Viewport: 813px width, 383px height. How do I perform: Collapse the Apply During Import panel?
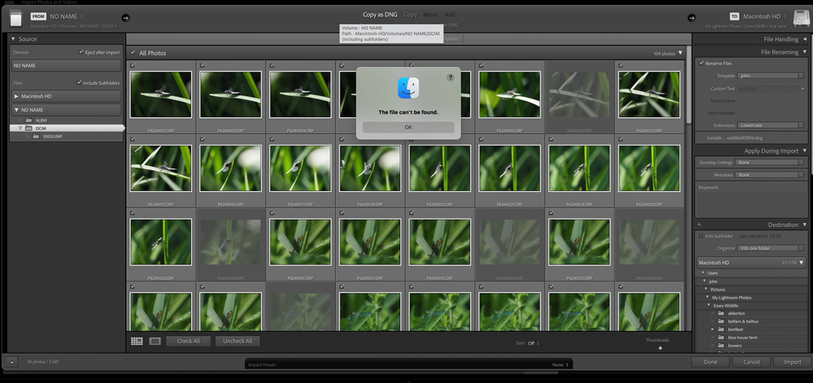pos(804,150)
